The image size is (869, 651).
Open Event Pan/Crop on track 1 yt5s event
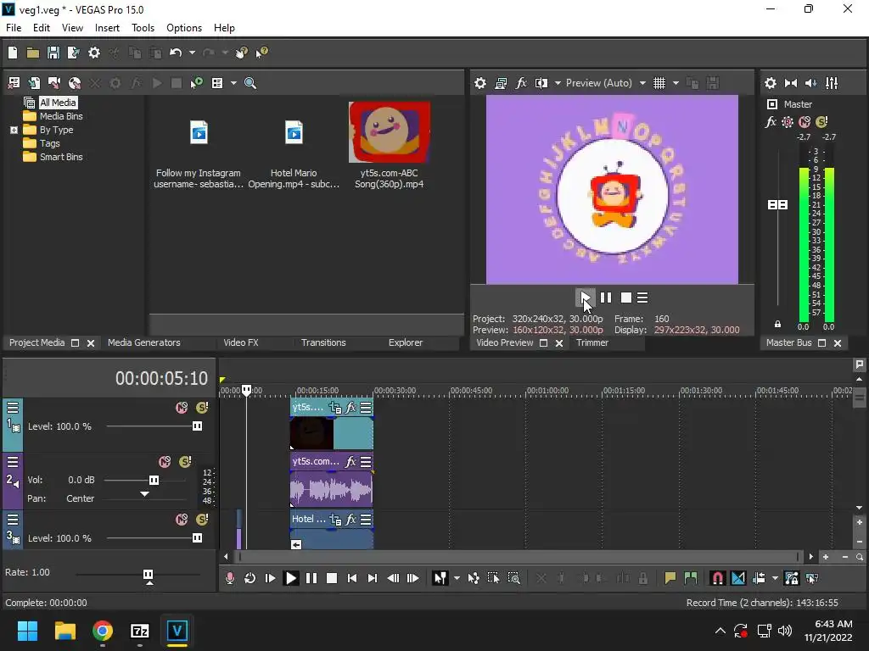pos(335,408)
